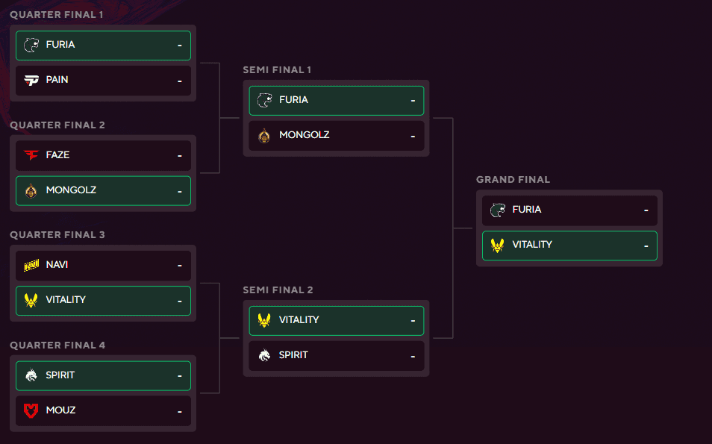
Task: Click the SEMI FINAL 1 heading label
Action: pos(277,69)
